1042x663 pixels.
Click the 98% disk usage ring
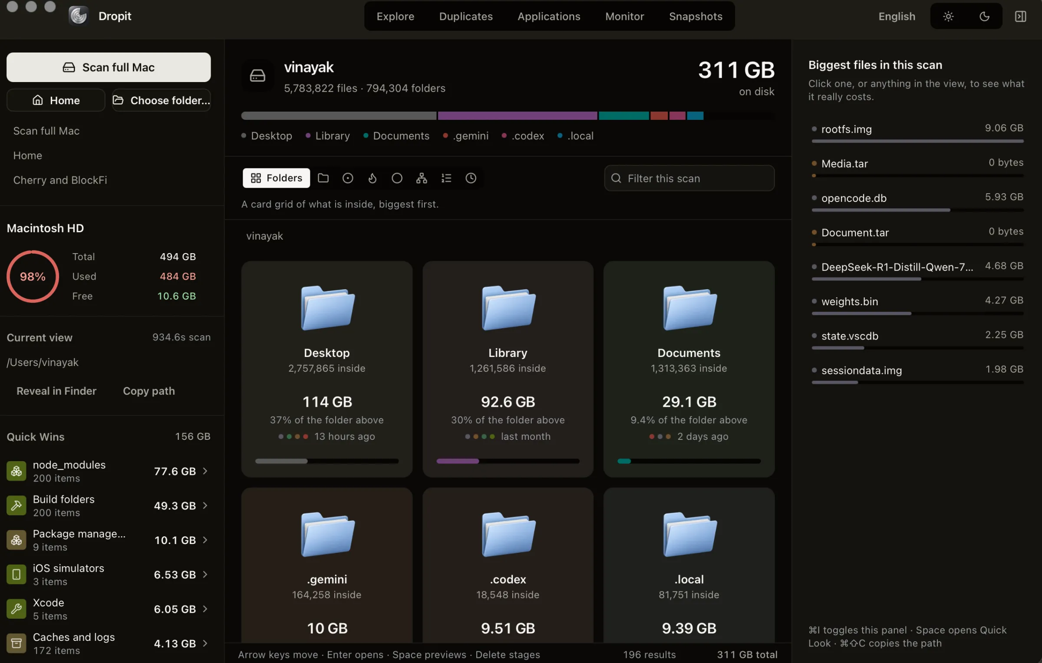coord(33,277)
